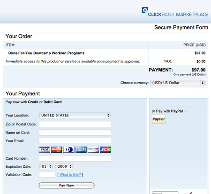Click the Visa card icon

45,149
